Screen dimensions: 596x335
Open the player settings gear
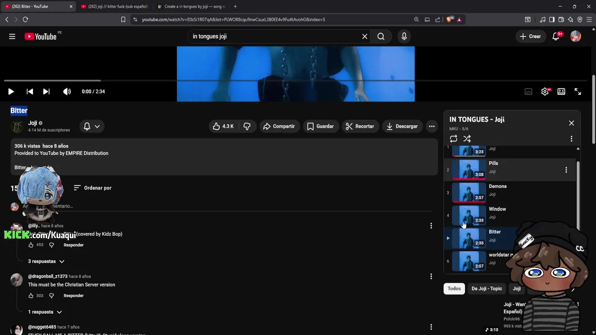click(545, 92)
